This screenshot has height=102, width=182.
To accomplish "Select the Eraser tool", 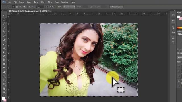I will pos(4,56).
